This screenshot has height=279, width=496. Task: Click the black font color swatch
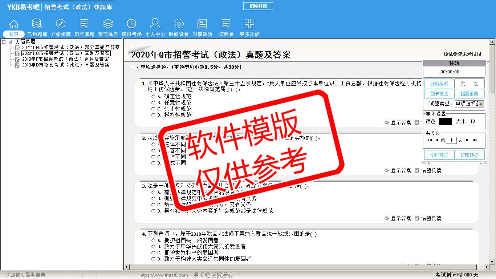pos(445,122)
